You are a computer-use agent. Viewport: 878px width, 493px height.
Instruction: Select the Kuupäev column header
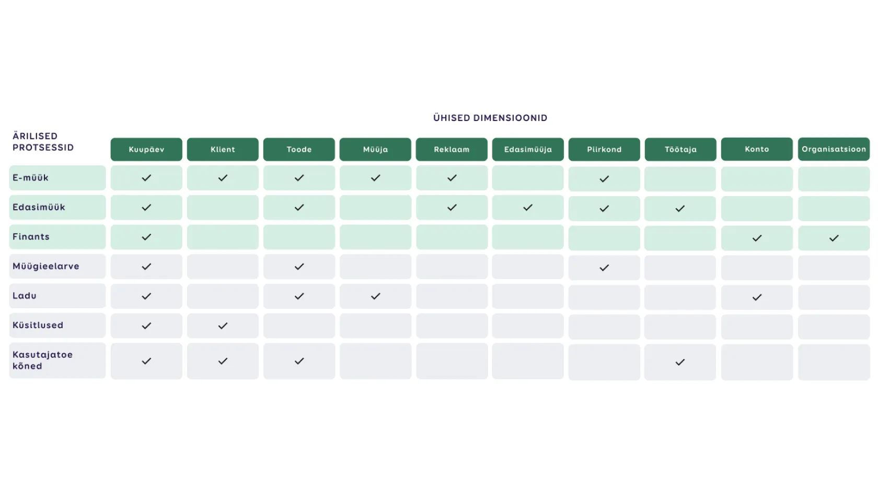coord(146,149)
